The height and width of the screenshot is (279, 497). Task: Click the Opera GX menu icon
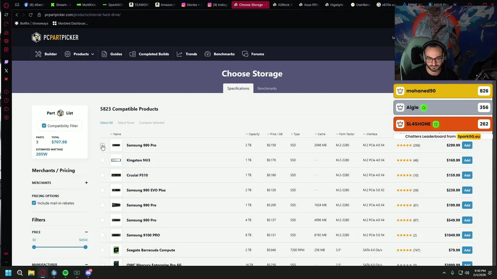tap(6, 5)
